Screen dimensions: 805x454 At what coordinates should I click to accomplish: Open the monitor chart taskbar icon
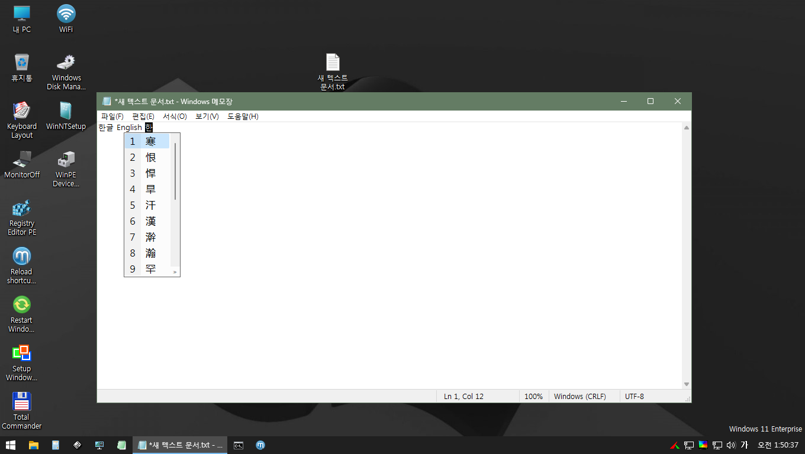pos(99,445)
